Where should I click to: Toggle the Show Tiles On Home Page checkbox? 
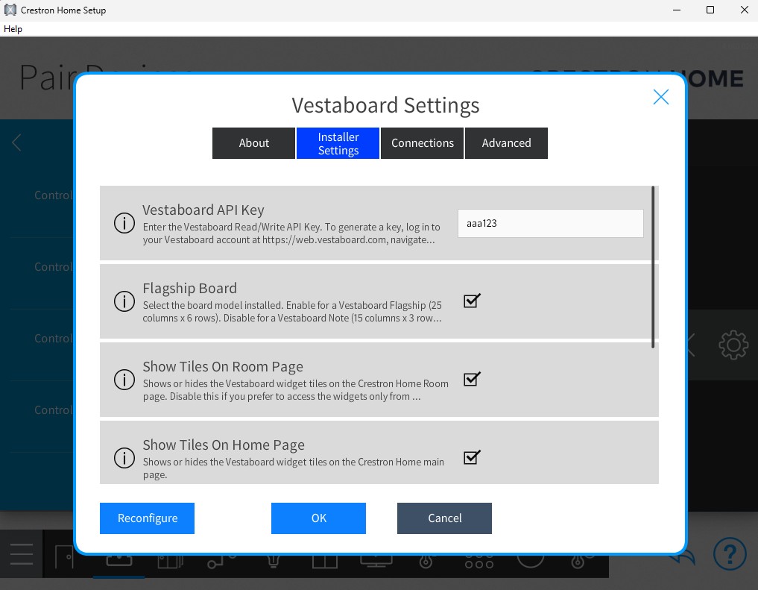click(472, 457)
